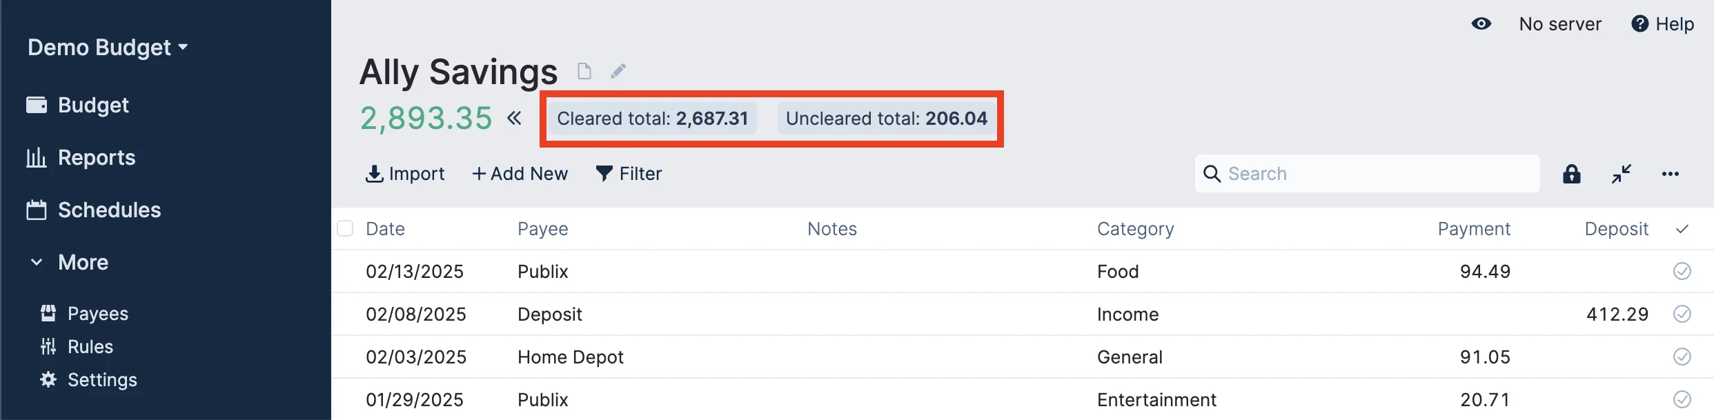Open the transaction Filter
This screenshot has height=420, width=1714.
pyautogui.click(x=628, y=173)
